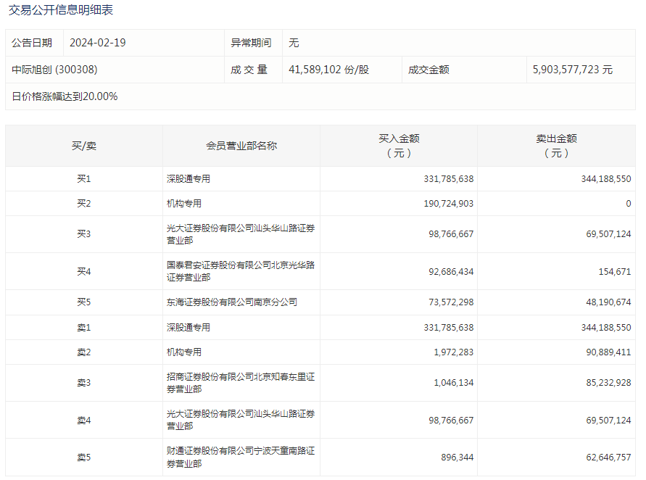Select the 异常期间 label cell
The width and height of the screenshot is (646, 480).
coord(251,43)
